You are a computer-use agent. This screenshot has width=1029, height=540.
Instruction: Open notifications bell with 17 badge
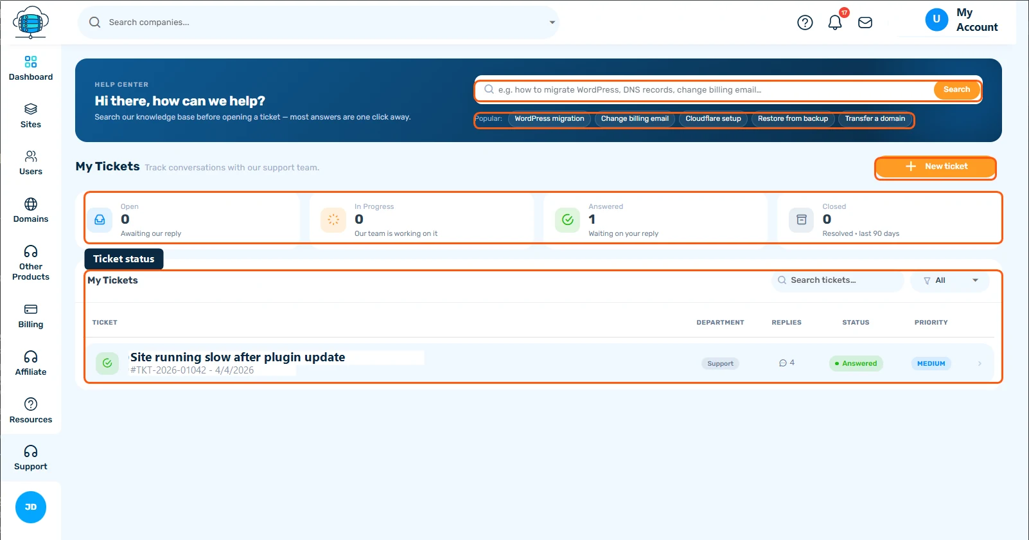click(x=835, y=22)
